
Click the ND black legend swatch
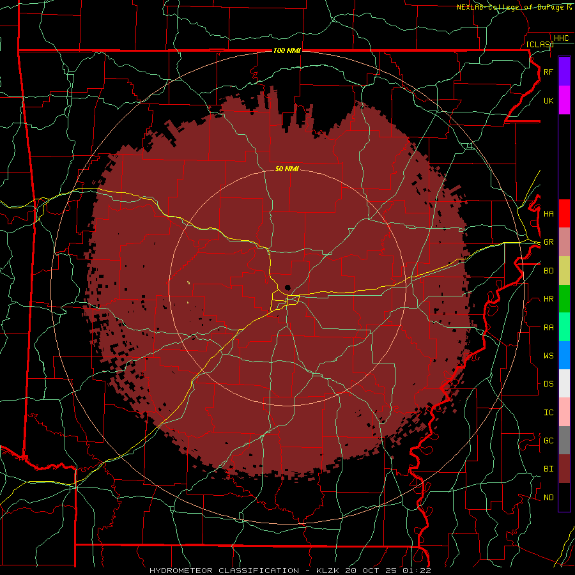click(x=564, y=497)
